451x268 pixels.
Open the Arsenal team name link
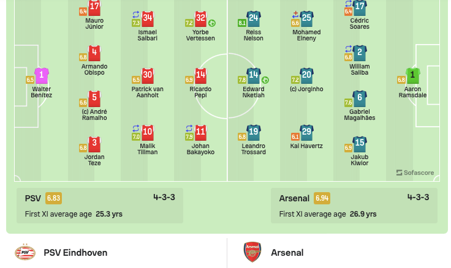(x=287, y=253)
